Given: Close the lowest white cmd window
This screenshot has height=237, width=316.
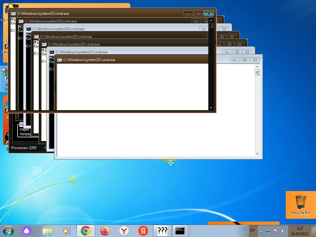Looking at the screenshot, I should tap(255, 60).
